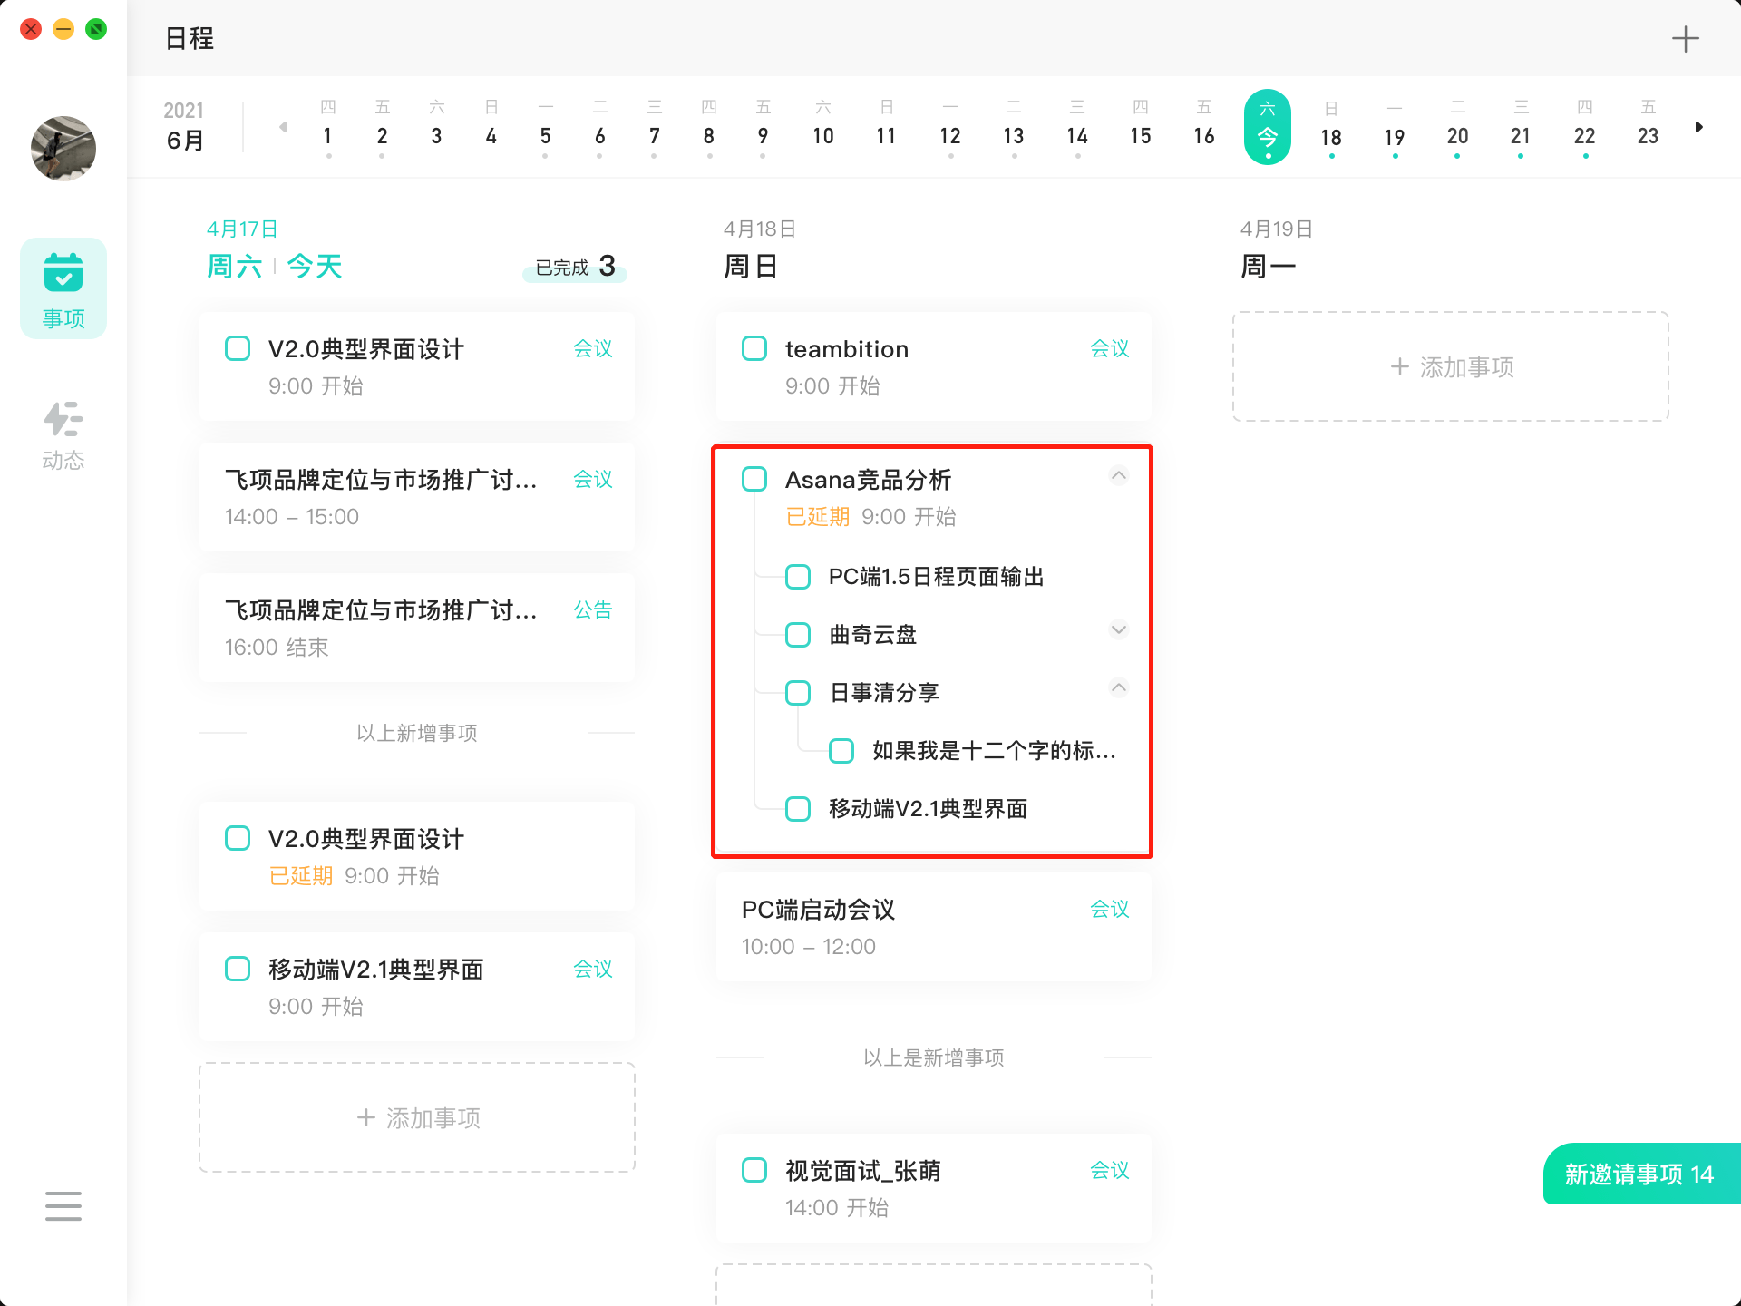The height and width of the screenshot is (1306, 1741).
Task: Open the hamburger menu at bottom left
Action: (x=63, y=1206)
